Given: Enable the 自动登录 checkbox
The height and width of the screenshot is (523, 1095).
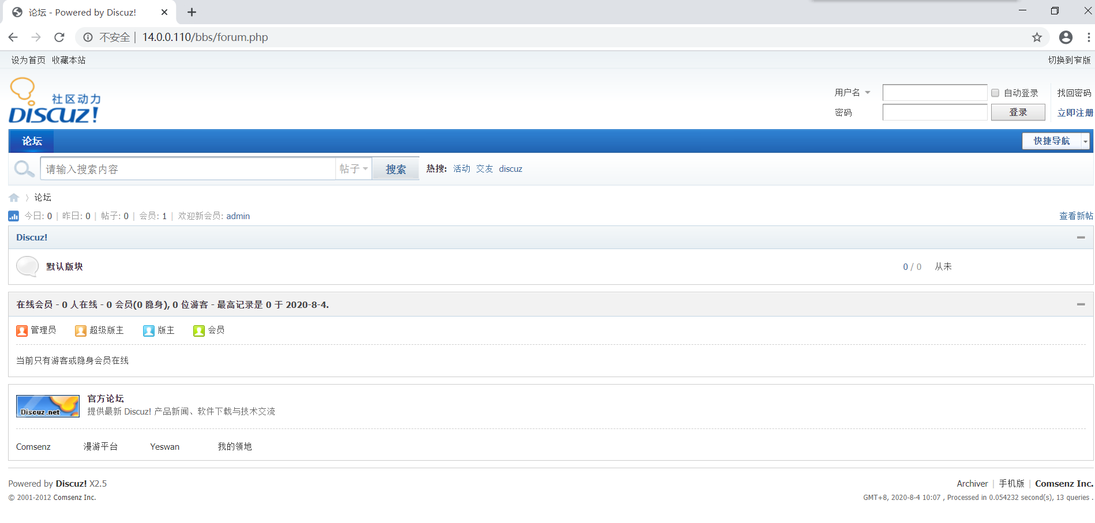Looking at the screenshot, I should pos(995,93).
